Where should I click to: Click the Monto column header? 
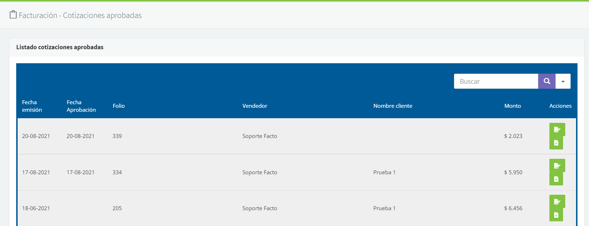click(512, 106)
